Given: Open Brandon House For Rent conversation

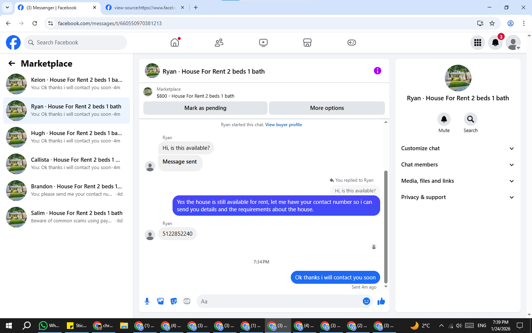Looking at the screenshot, I should (x=66, y=190).
